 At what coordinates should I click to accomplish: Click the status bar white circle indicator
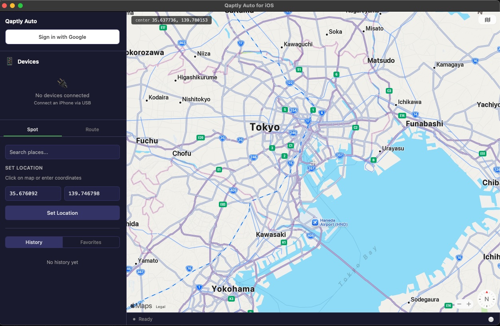pos(491,319)
